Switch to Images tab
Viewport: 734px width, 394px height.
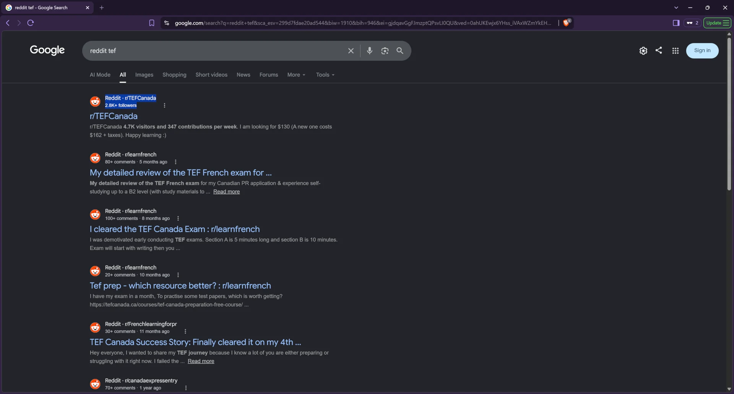click(x=144, y=75)
